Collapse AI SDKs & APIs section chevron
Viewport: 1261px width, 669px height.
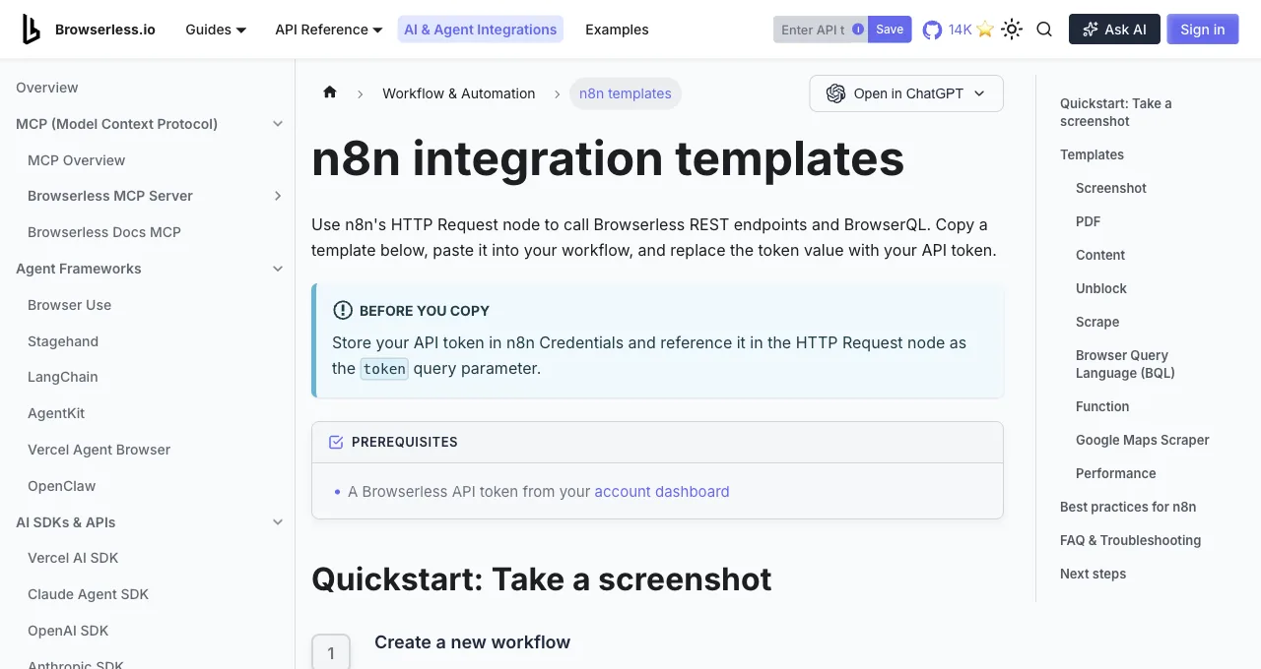[278, 522]
